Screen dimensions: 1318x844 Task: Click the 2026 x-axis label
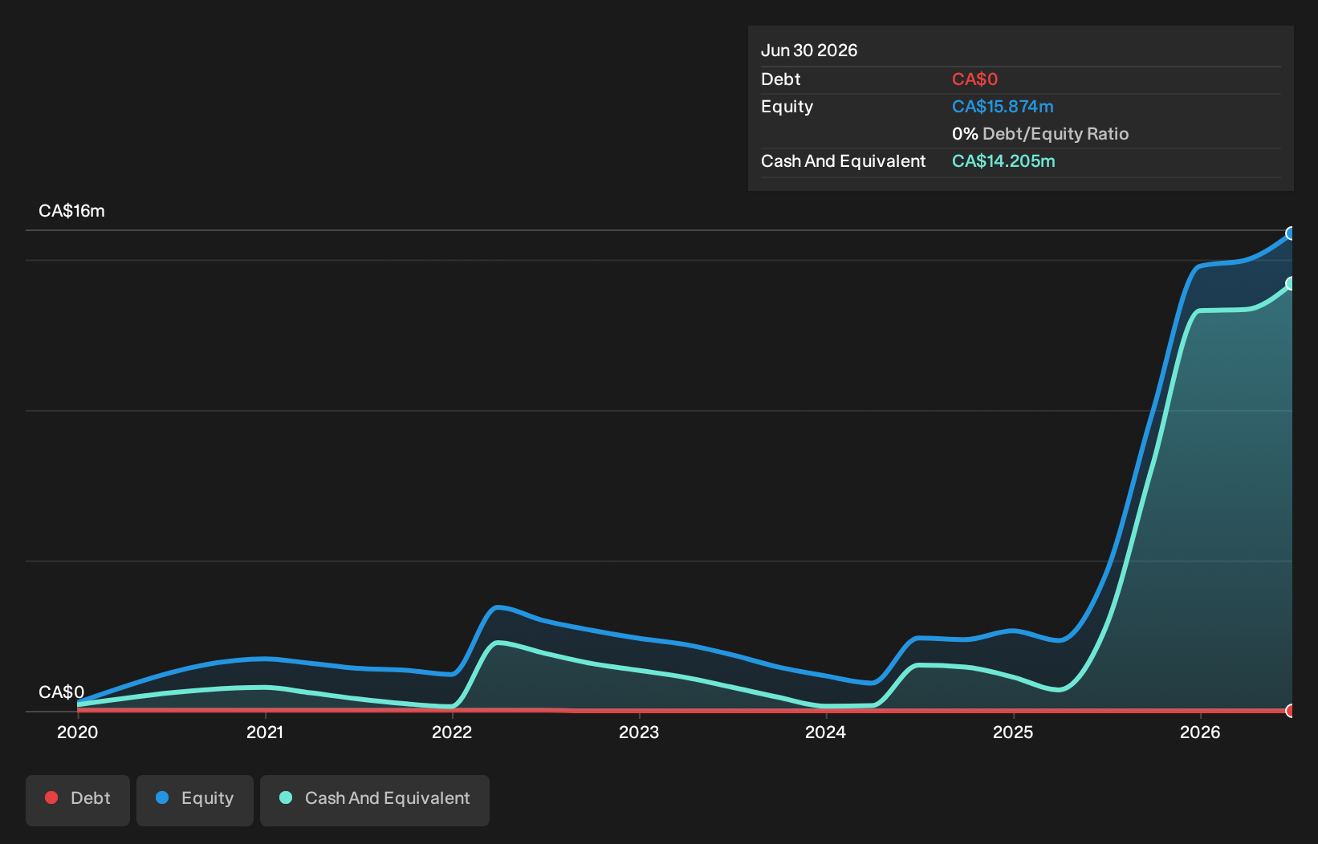(x=1200, y=732)
